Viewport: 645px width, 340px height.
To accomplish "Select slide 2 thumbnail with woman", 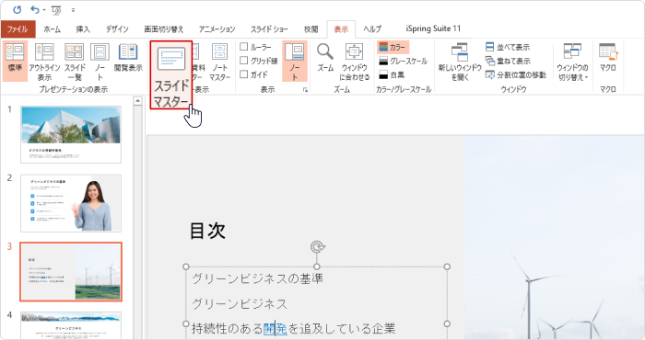I will click(71, 203).
